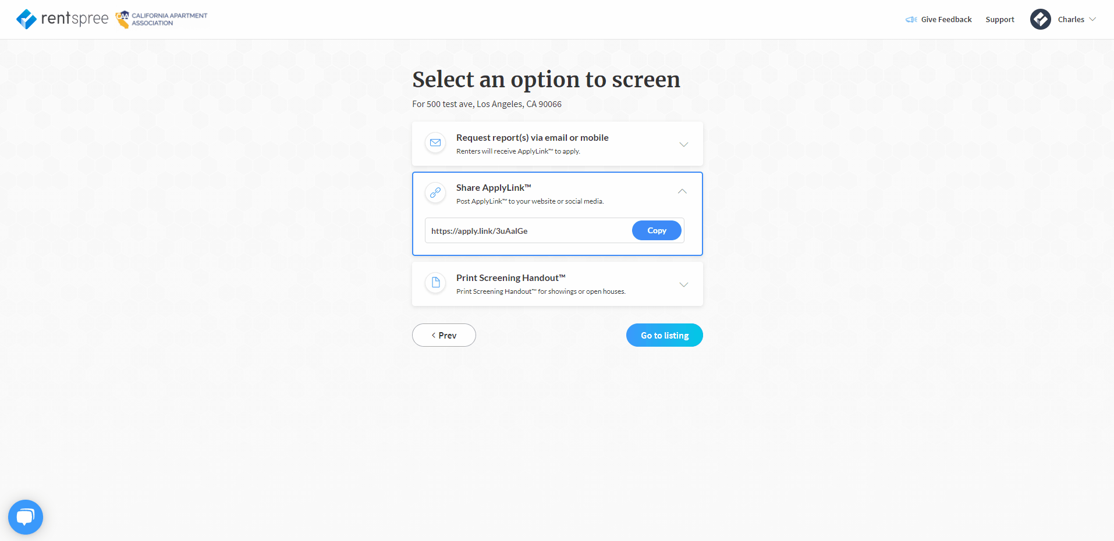This screenshot has height=541, width=1114.
Task: Click the Charles profile avatar icon
Action: click(x=1041, y=19)
